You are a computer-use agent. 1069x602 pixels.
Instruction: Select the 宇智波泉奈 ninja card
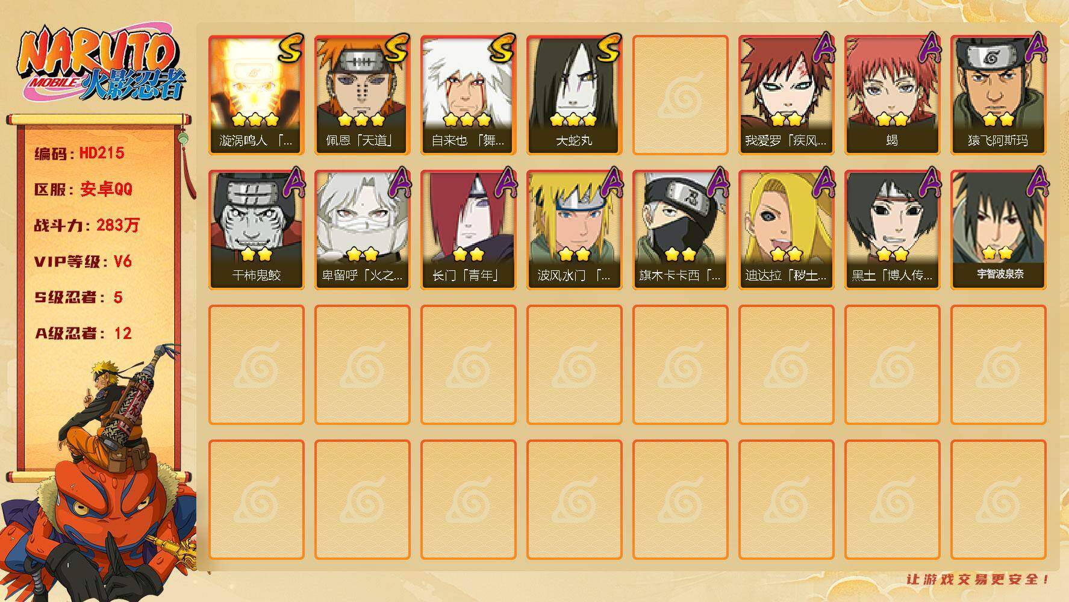tap(999, 230)
